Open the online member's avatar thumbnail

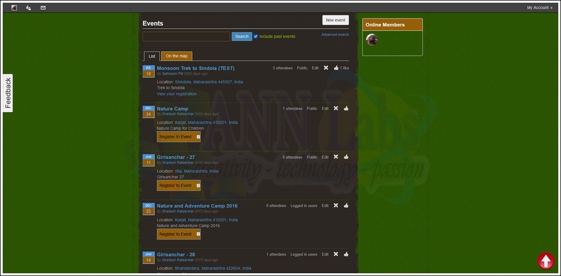point(372,39)
